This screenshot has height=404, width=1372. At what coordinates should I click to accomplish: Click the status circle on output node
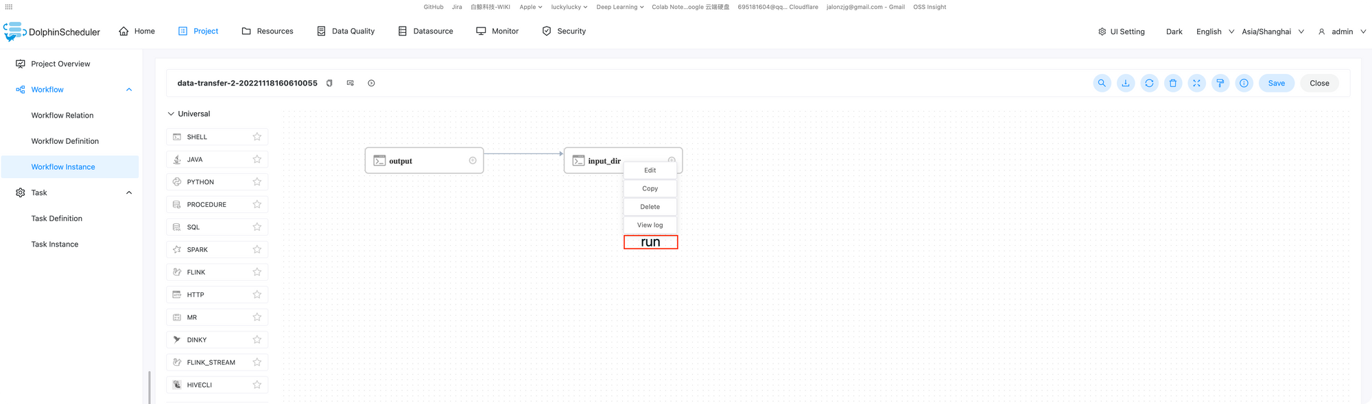(473, 161)
